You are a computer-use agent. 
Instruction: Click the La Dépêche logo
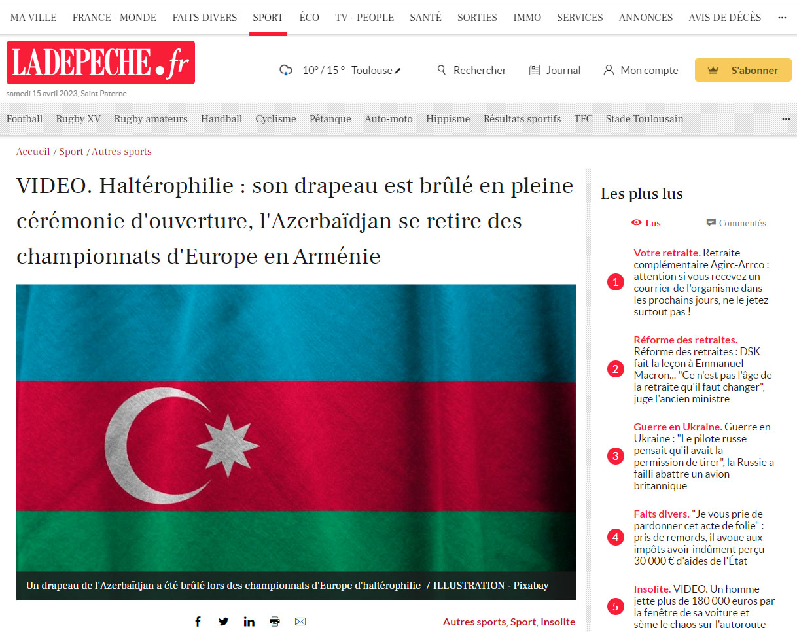click(101, 63)
